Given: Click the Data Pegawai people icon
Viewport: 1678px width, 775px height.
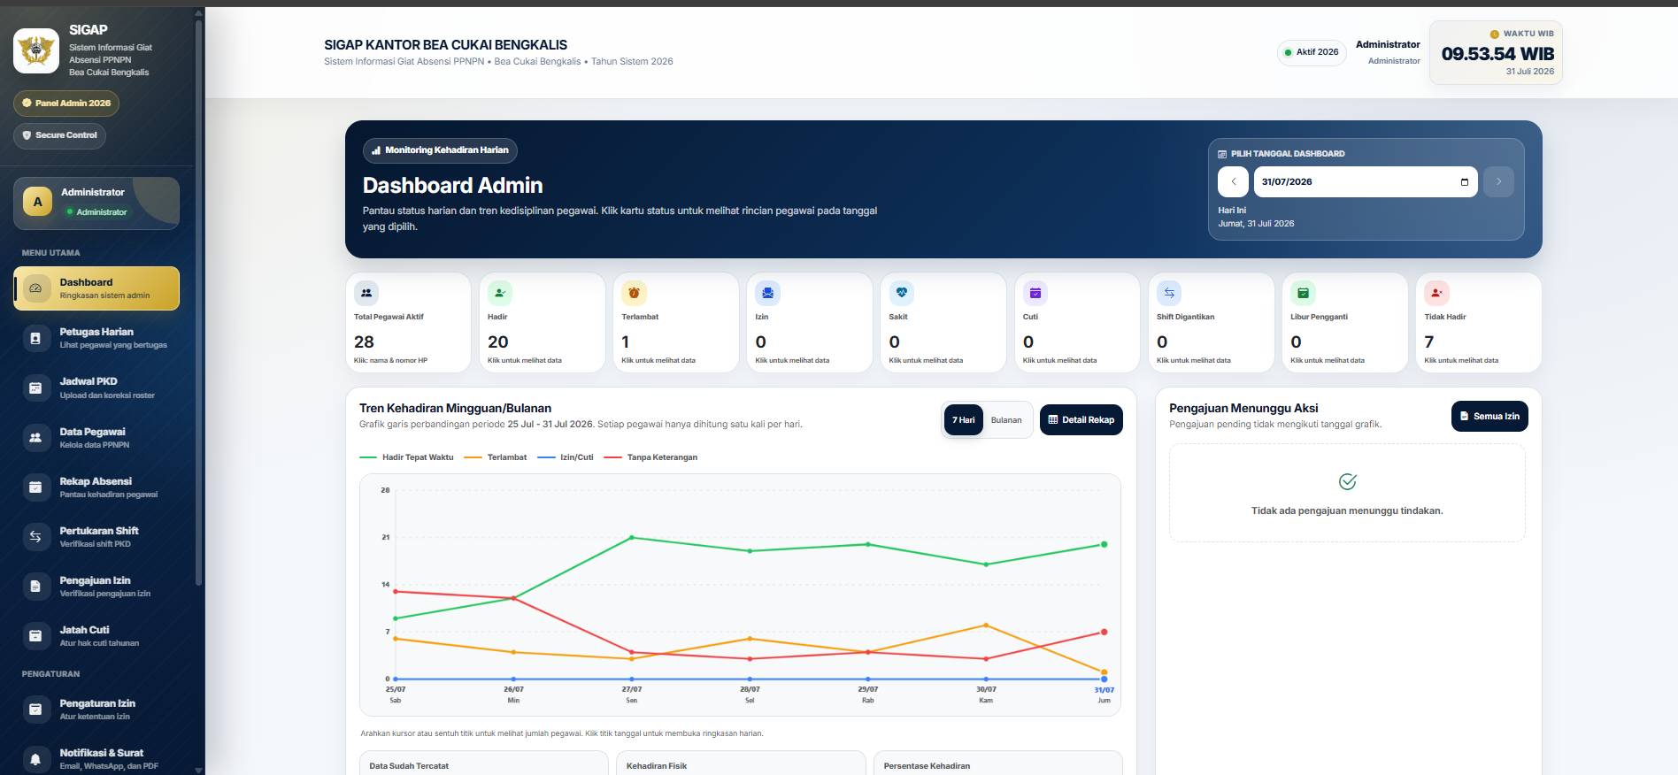Looking at the screenshot, I should tap(35, 437).
